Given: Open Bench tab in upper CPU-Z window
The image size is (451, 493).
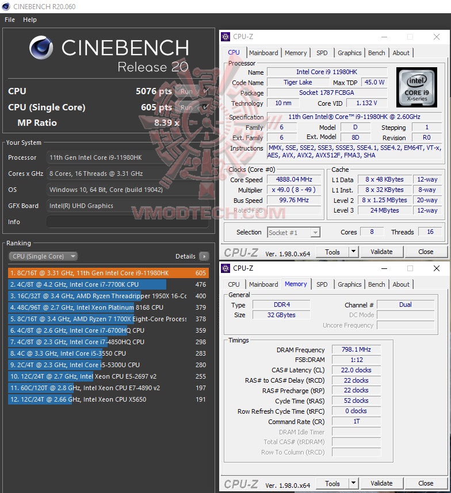Looking at the screenshot, I should (x=376, y=53).
